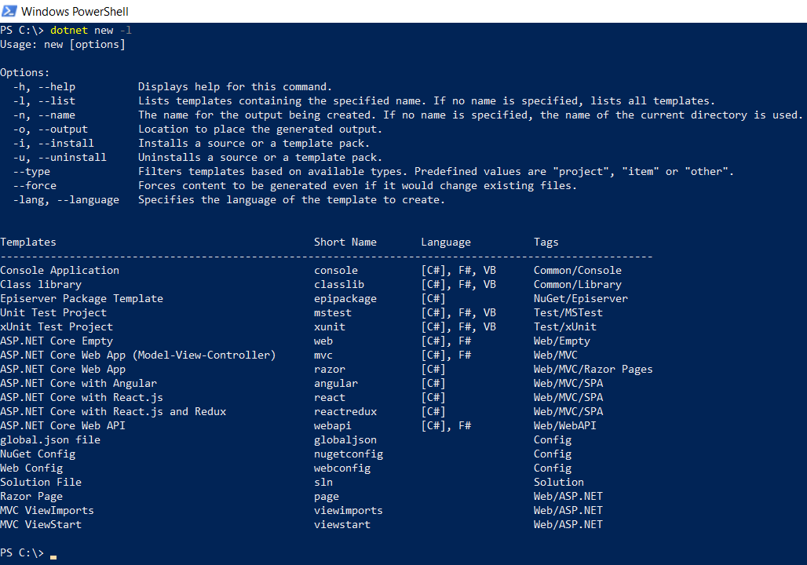This screenshot has height=565, width=807.
Task: Click 'Episerver Package Template' entry
Action: pos(82,298)
